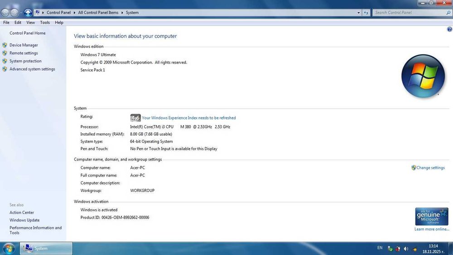
Task: Open the Tools menu
Action: [x=45, y=23]
